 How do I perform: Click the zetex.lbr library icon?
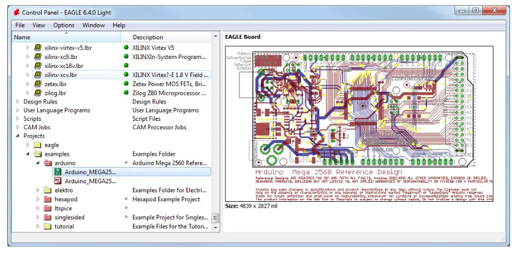pos(38,84)
